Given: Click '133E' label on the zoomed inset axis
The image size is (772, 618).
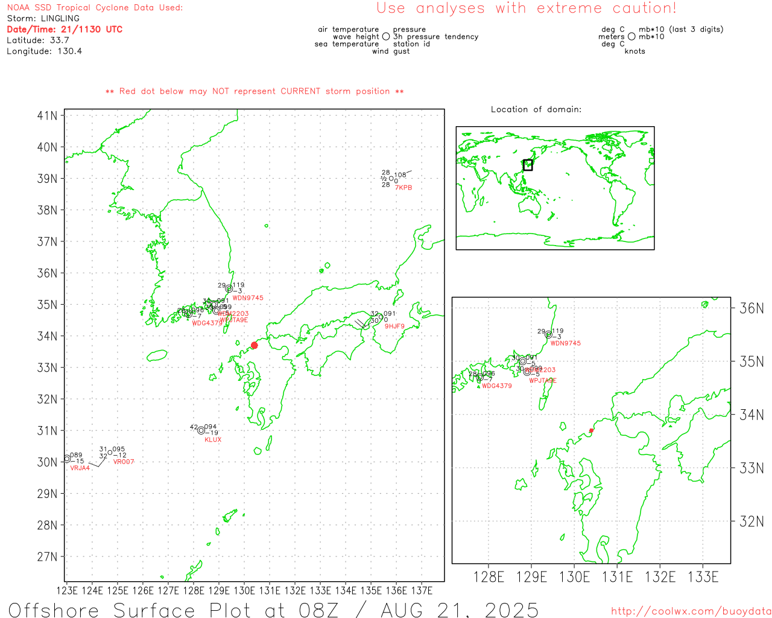Looking at the screenshot, I should 703,577.
